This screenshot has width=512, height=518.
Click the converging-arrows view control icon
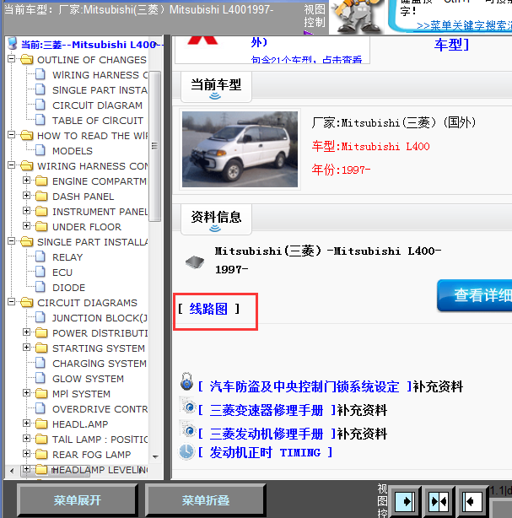point(439,501)
